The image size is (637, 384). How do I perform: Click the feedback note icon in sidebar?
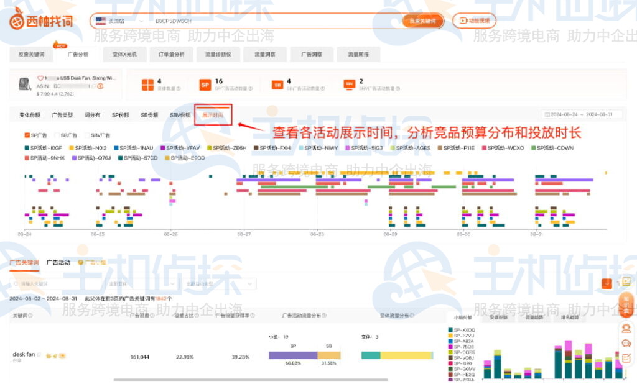pyautogui.click(x=626, y=358)
